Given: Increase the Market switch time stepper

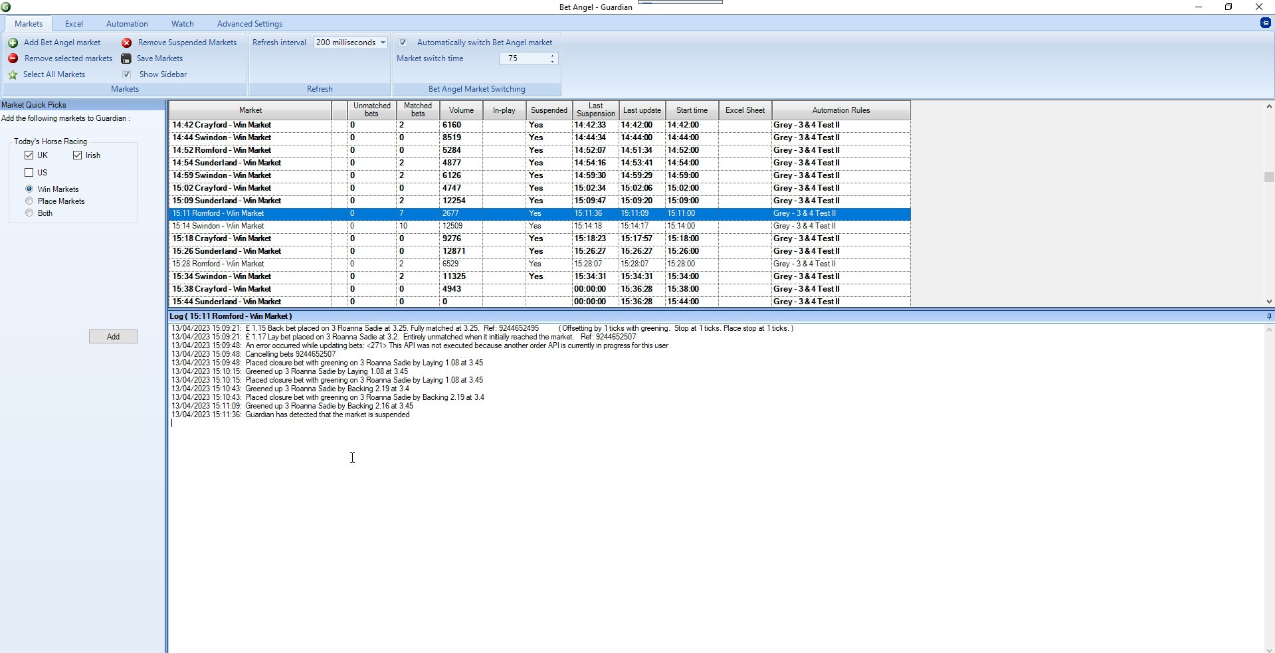Looking at the screenshot, I should (553, 56).
